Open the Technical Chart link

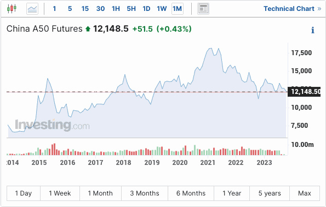tap(293, 9)
